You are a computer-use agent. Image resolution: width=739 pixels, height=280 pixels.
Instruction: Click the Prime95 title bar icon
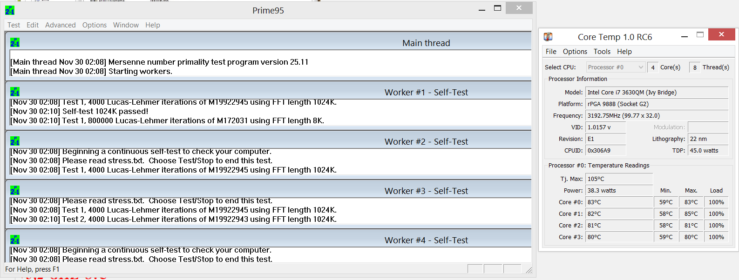[x=10, y=10]
